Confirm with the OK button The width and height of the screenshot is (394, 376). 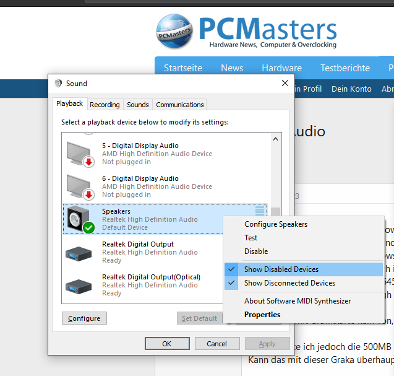[167, 344]
